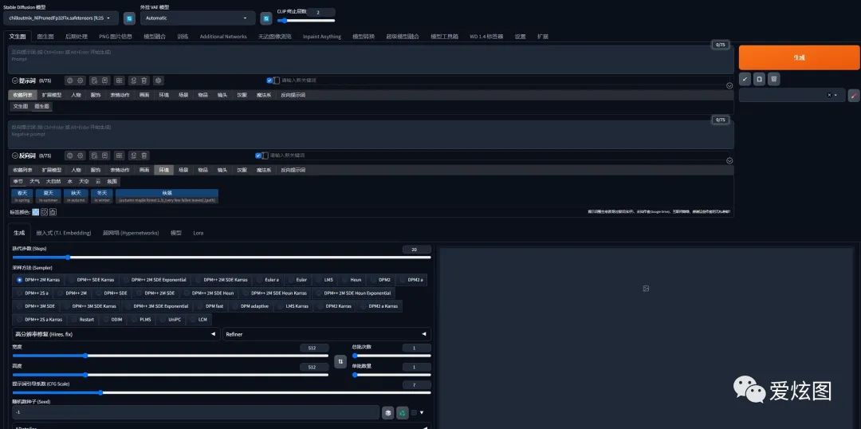Select the DDIM sampler
Screen dimensions: 861x429
click(113, 319)
